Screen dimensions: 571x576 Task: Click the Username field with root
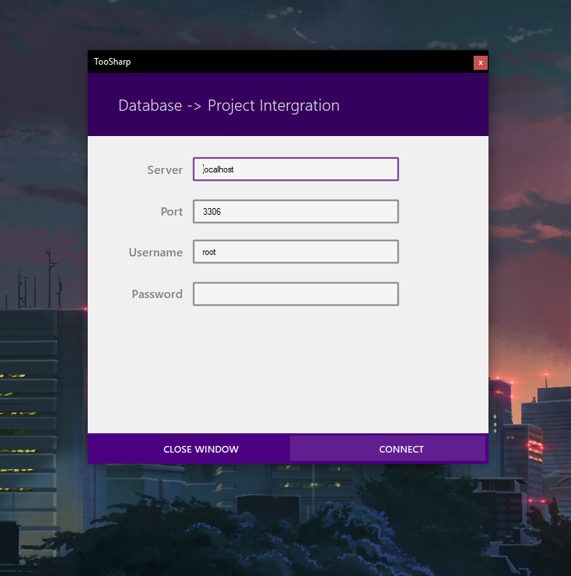click(x=296, y=252)
